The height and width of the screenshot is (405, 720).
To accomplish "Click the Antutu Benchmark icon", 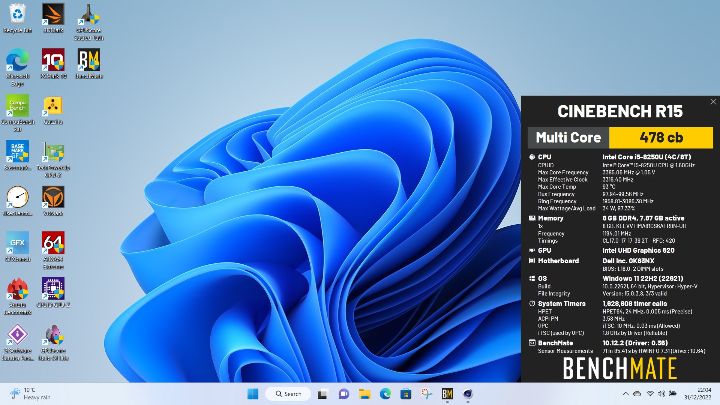I will coord(17,297).
